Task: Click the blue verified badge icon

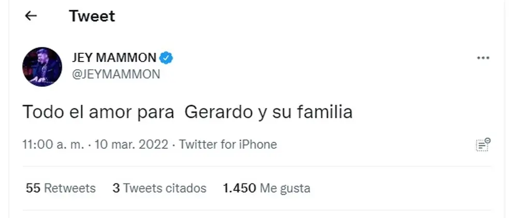Action: [x=166, y=58]
